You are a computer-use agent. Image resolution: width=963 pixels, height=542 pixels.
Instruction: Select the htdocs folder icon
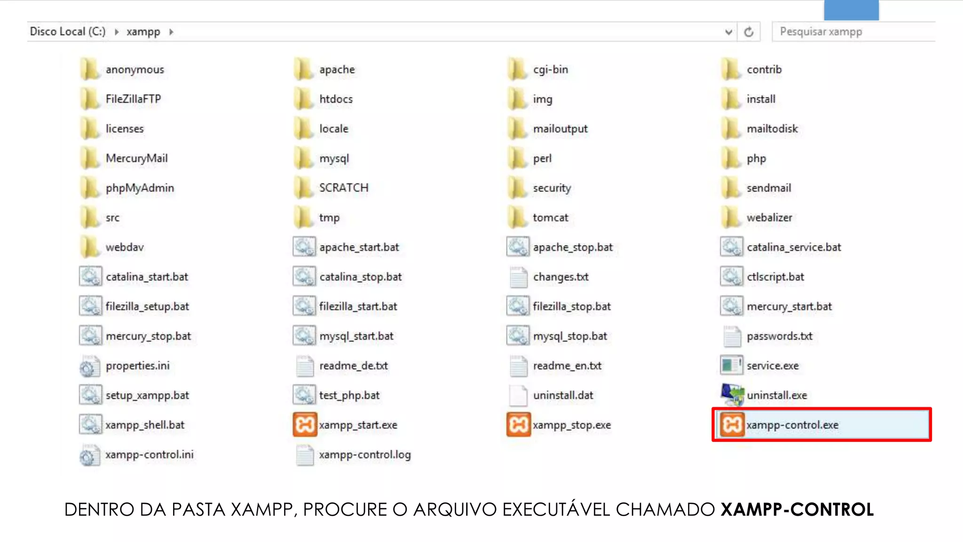point(303,99)
